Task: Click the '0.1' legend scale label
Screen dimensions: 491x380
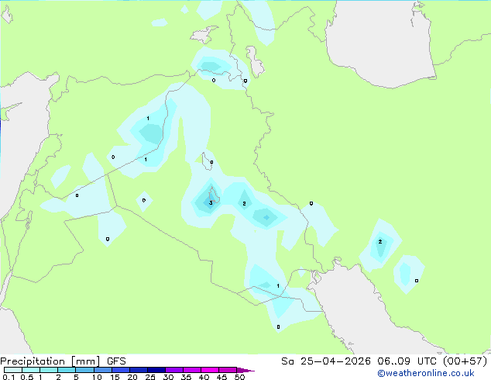Action: [x=9, y=377]
